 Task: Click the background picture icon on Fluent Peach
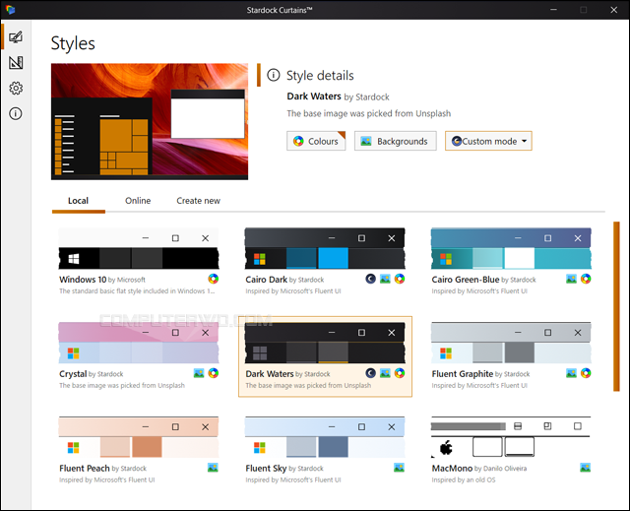pos(213,468)
